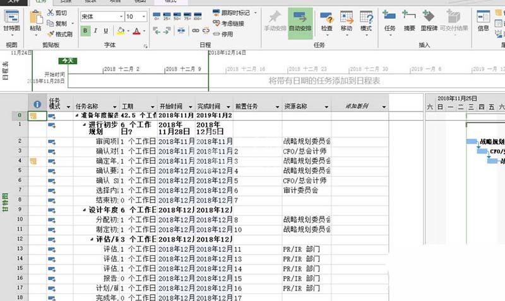Viewport: 505px width, 301px height.
Task: Open the 完成时间 column filter dropdown
Action: (229, 106)
